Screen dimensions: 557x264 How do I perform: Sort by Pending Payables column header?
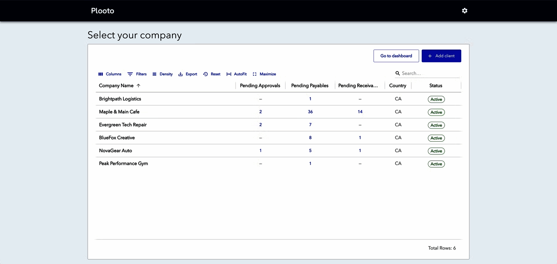[310, 86]
